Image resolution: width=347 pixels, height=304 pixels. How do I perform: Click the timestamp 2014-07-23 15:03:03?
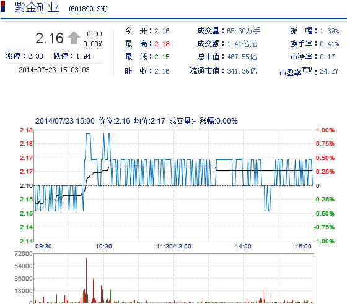[x=55, y=70]
